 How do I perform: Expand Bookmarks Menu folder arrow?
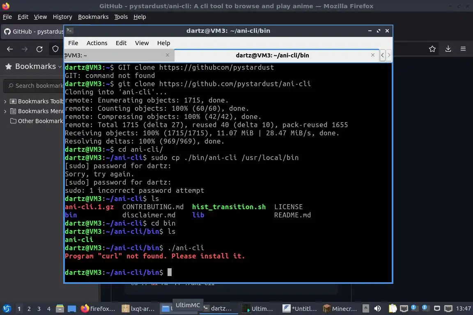click(x=5, y=111)
